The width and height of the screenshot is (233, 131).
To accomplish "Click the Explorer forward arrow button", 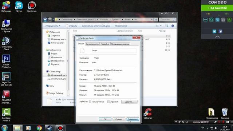I will (x=50, y=19).
